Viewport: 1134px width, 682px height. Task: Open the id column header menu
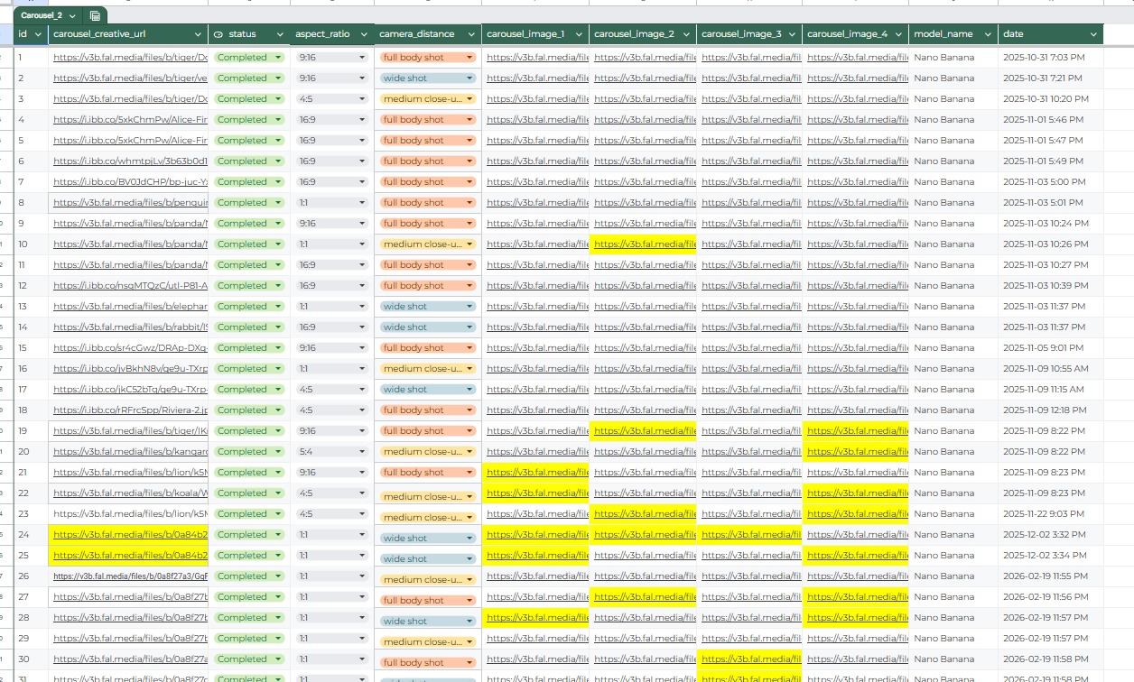38,34
